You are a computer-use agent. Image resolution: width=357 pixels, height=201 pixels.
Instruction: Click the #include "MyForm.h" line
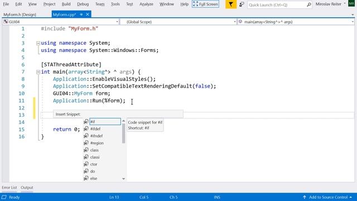(x=69, y=28)
